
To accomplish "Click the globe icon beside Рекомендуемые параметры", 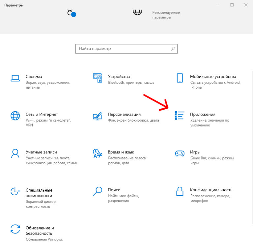I will tap(137, 13).
